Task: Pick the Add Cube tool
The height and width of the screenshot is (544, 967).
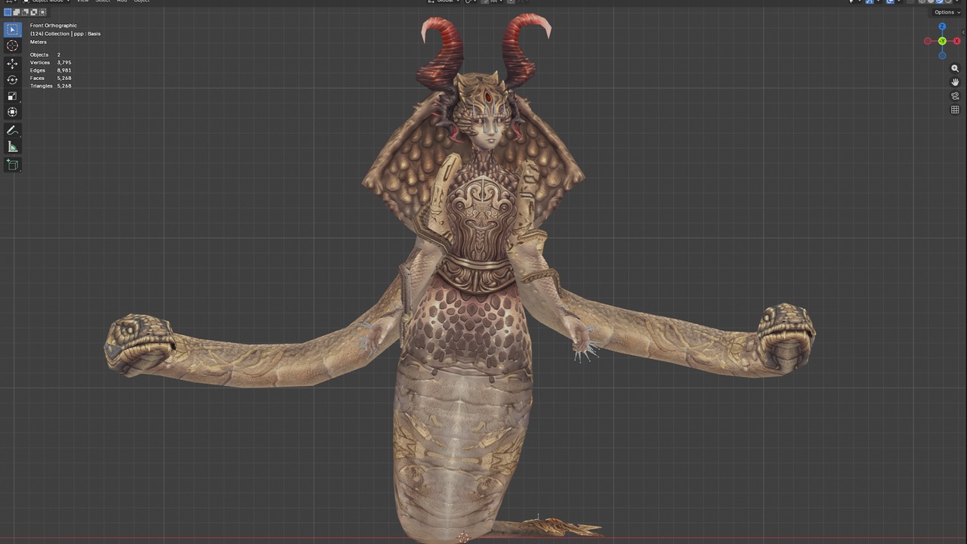Action: [12, 165]
